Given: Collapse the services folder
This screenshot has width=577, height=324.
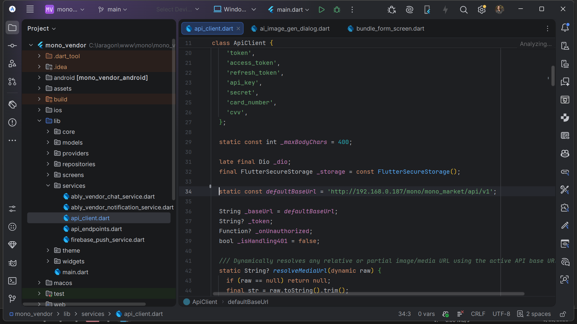Looking at the screenshot, I should point(48,186).
